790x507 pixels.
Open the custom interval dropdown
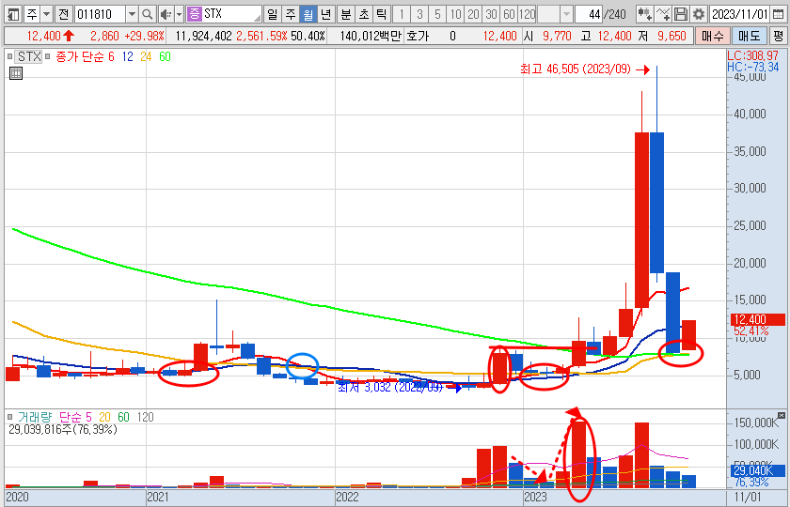pyautogui.click(x=566, y=14)
